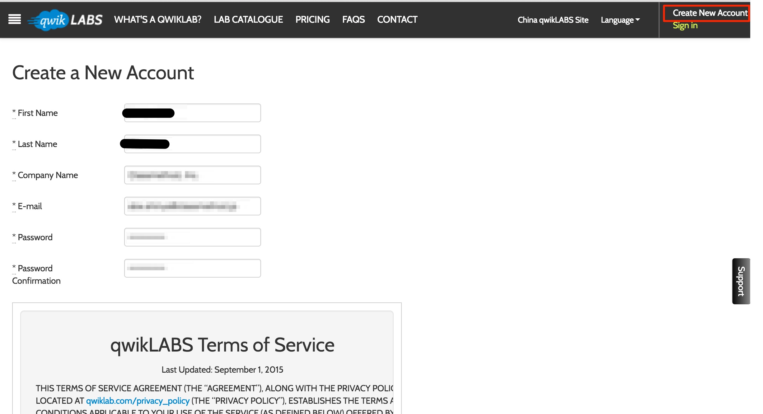Select the Password Confirmation field

(192, 268)
